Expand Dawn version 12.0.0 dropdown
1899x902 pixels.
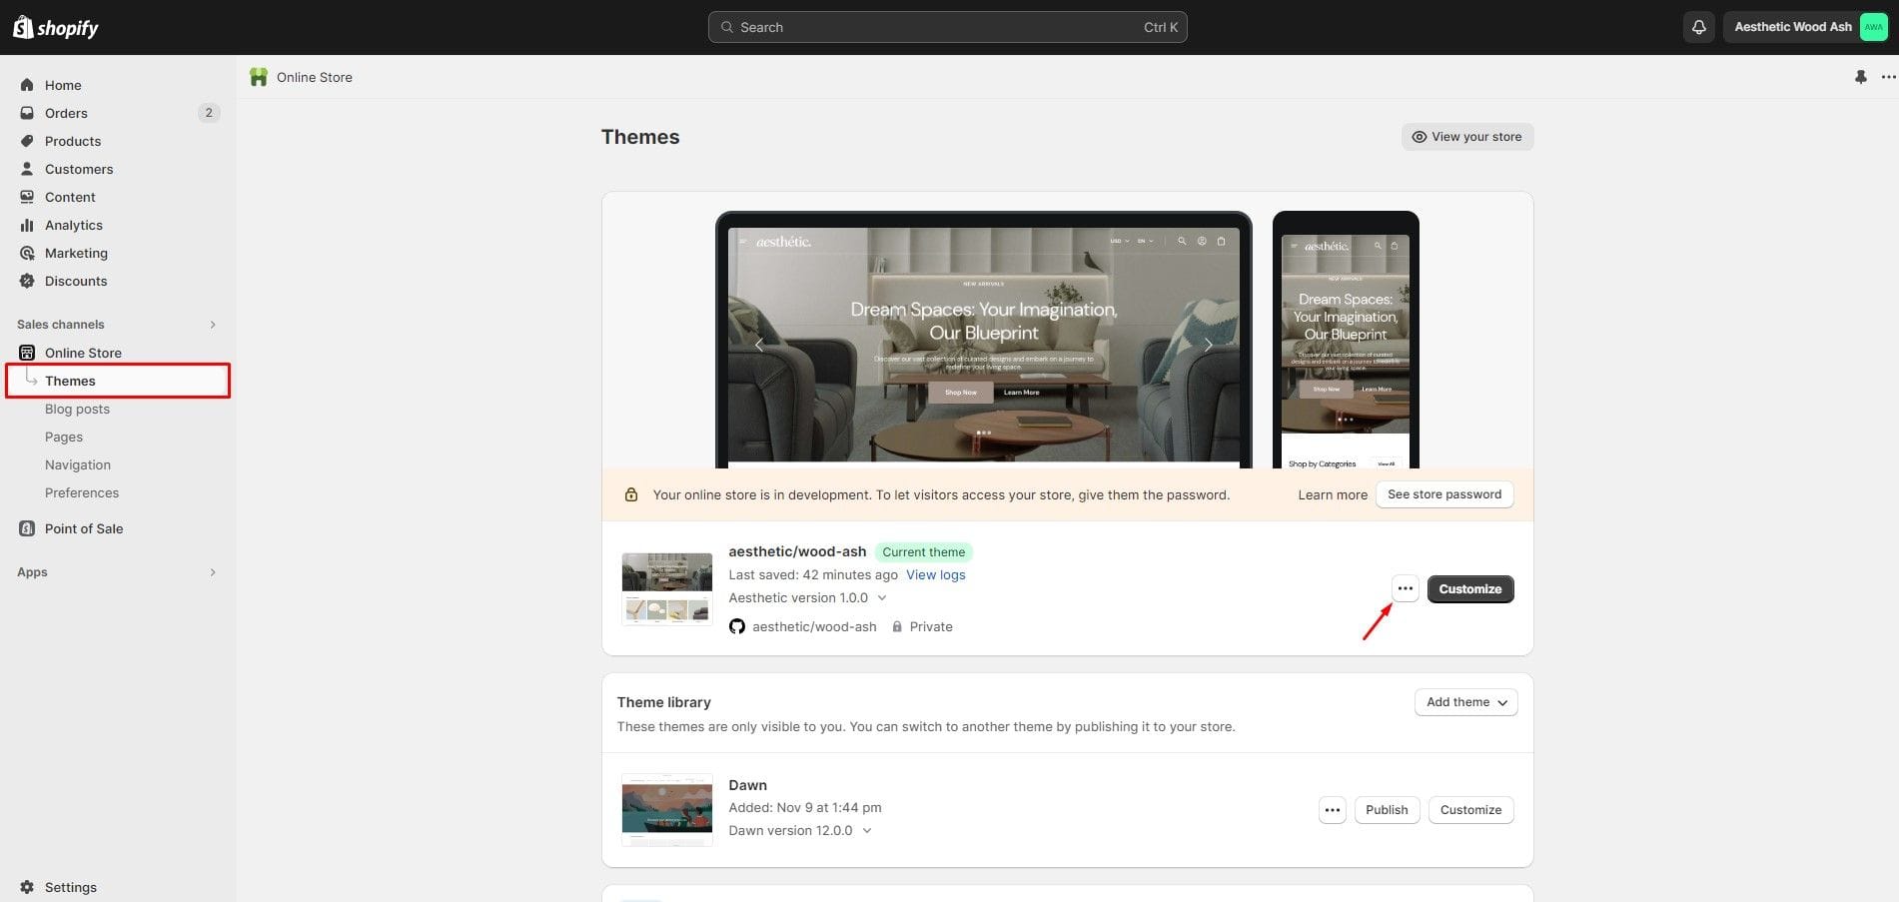[866, 831]
